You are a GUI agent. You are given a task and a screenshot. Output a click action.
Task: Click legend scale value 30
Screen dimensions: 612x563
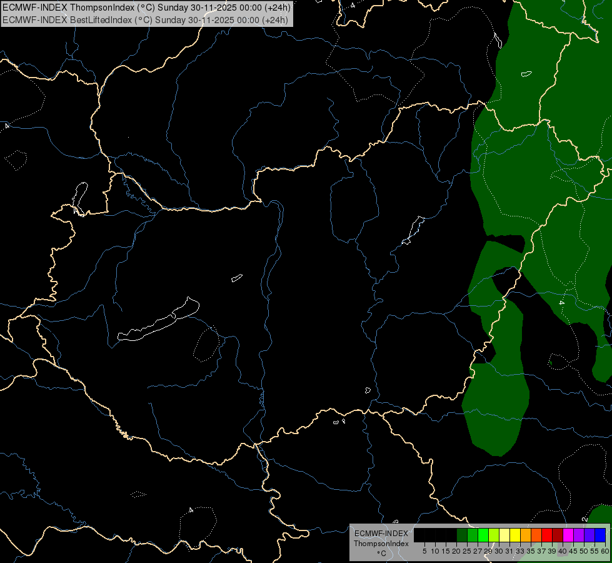point(499,551)
